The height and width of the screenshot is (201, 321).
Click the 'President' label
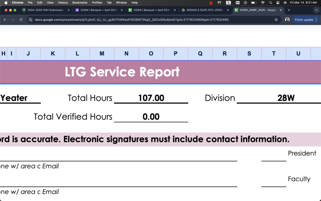[302, 153]
